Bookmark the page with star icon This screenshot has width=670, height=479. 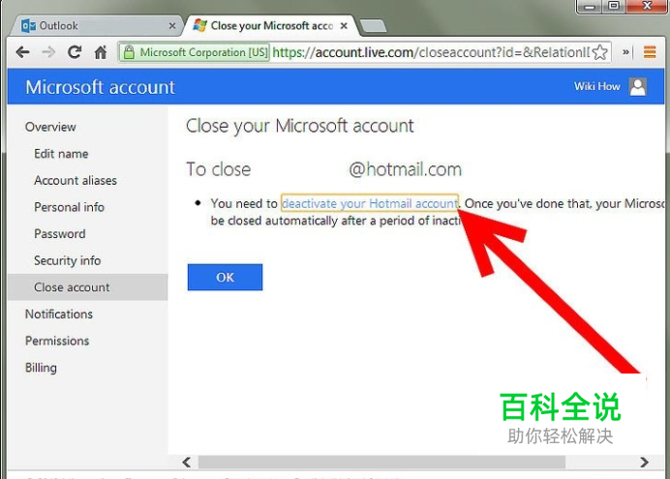600,52
